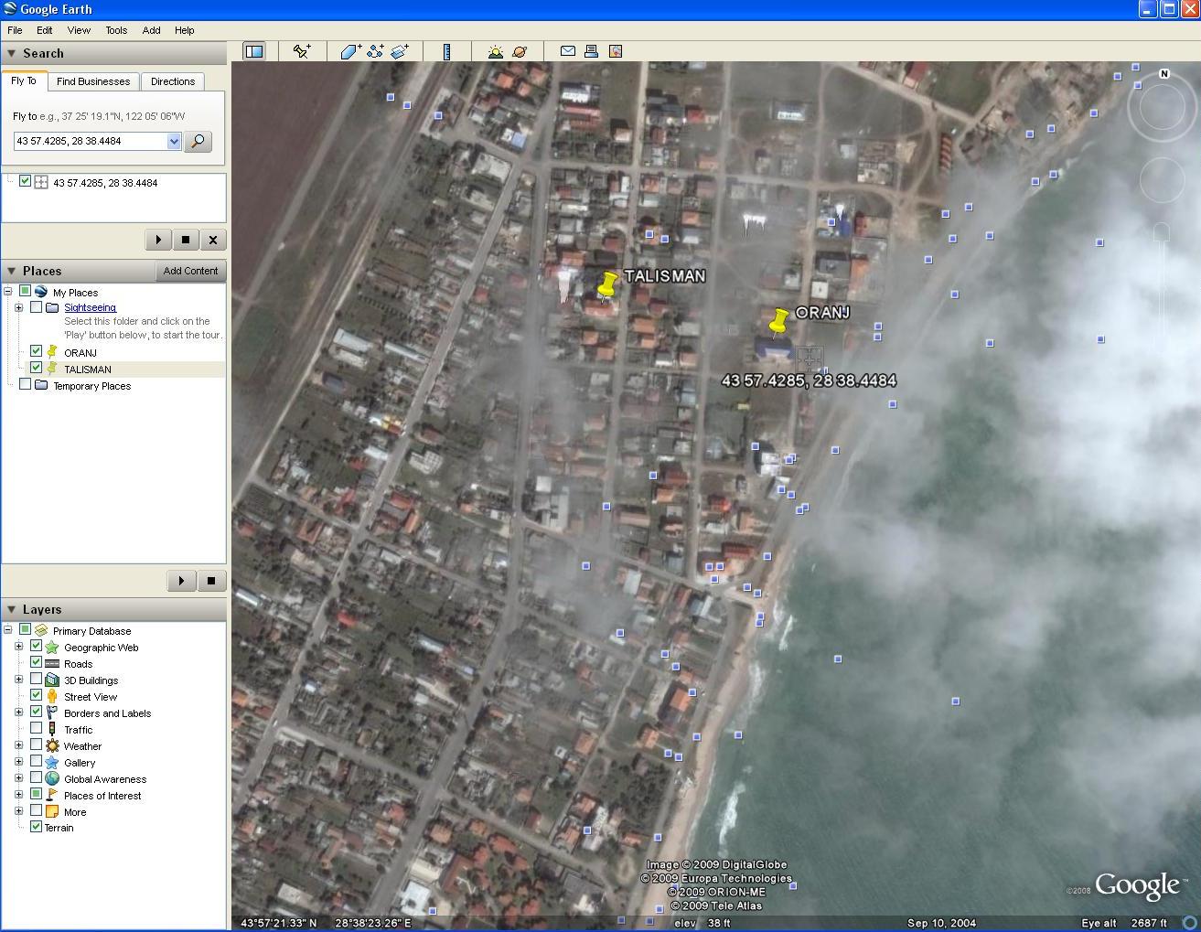Stop tour in Search panel
The height and width of the screenshot is (932, 1201).
coord(186,240)
